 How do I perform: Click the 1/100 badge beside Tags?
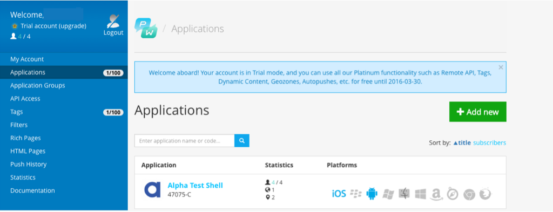pyautogui.click(x=113, y=113)
